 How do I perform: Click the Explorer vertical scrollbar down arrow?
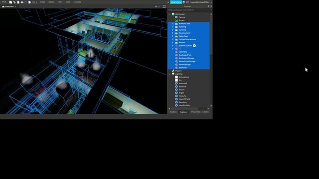tap(211, 106)
